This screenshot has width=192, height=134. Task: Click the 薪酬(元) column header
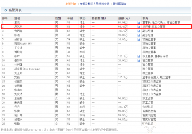pos(124,18)
